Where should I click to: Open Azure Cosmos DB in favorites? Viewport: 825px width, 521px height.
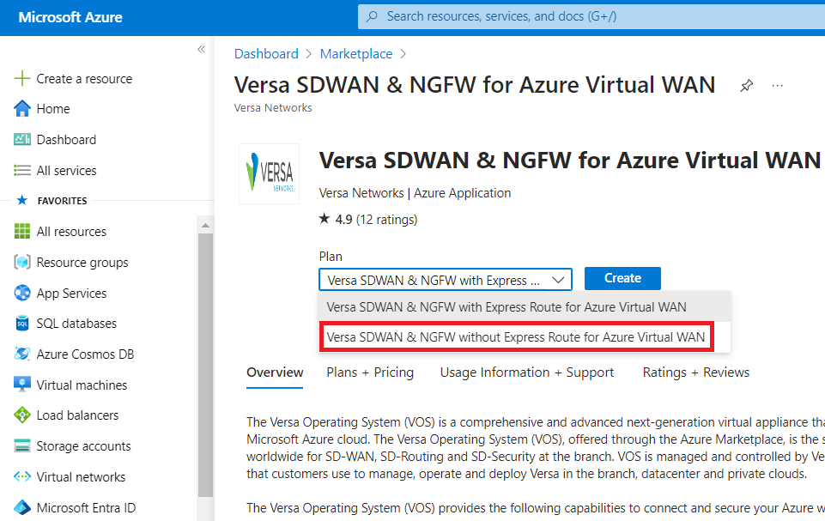[x=85, y=354]
